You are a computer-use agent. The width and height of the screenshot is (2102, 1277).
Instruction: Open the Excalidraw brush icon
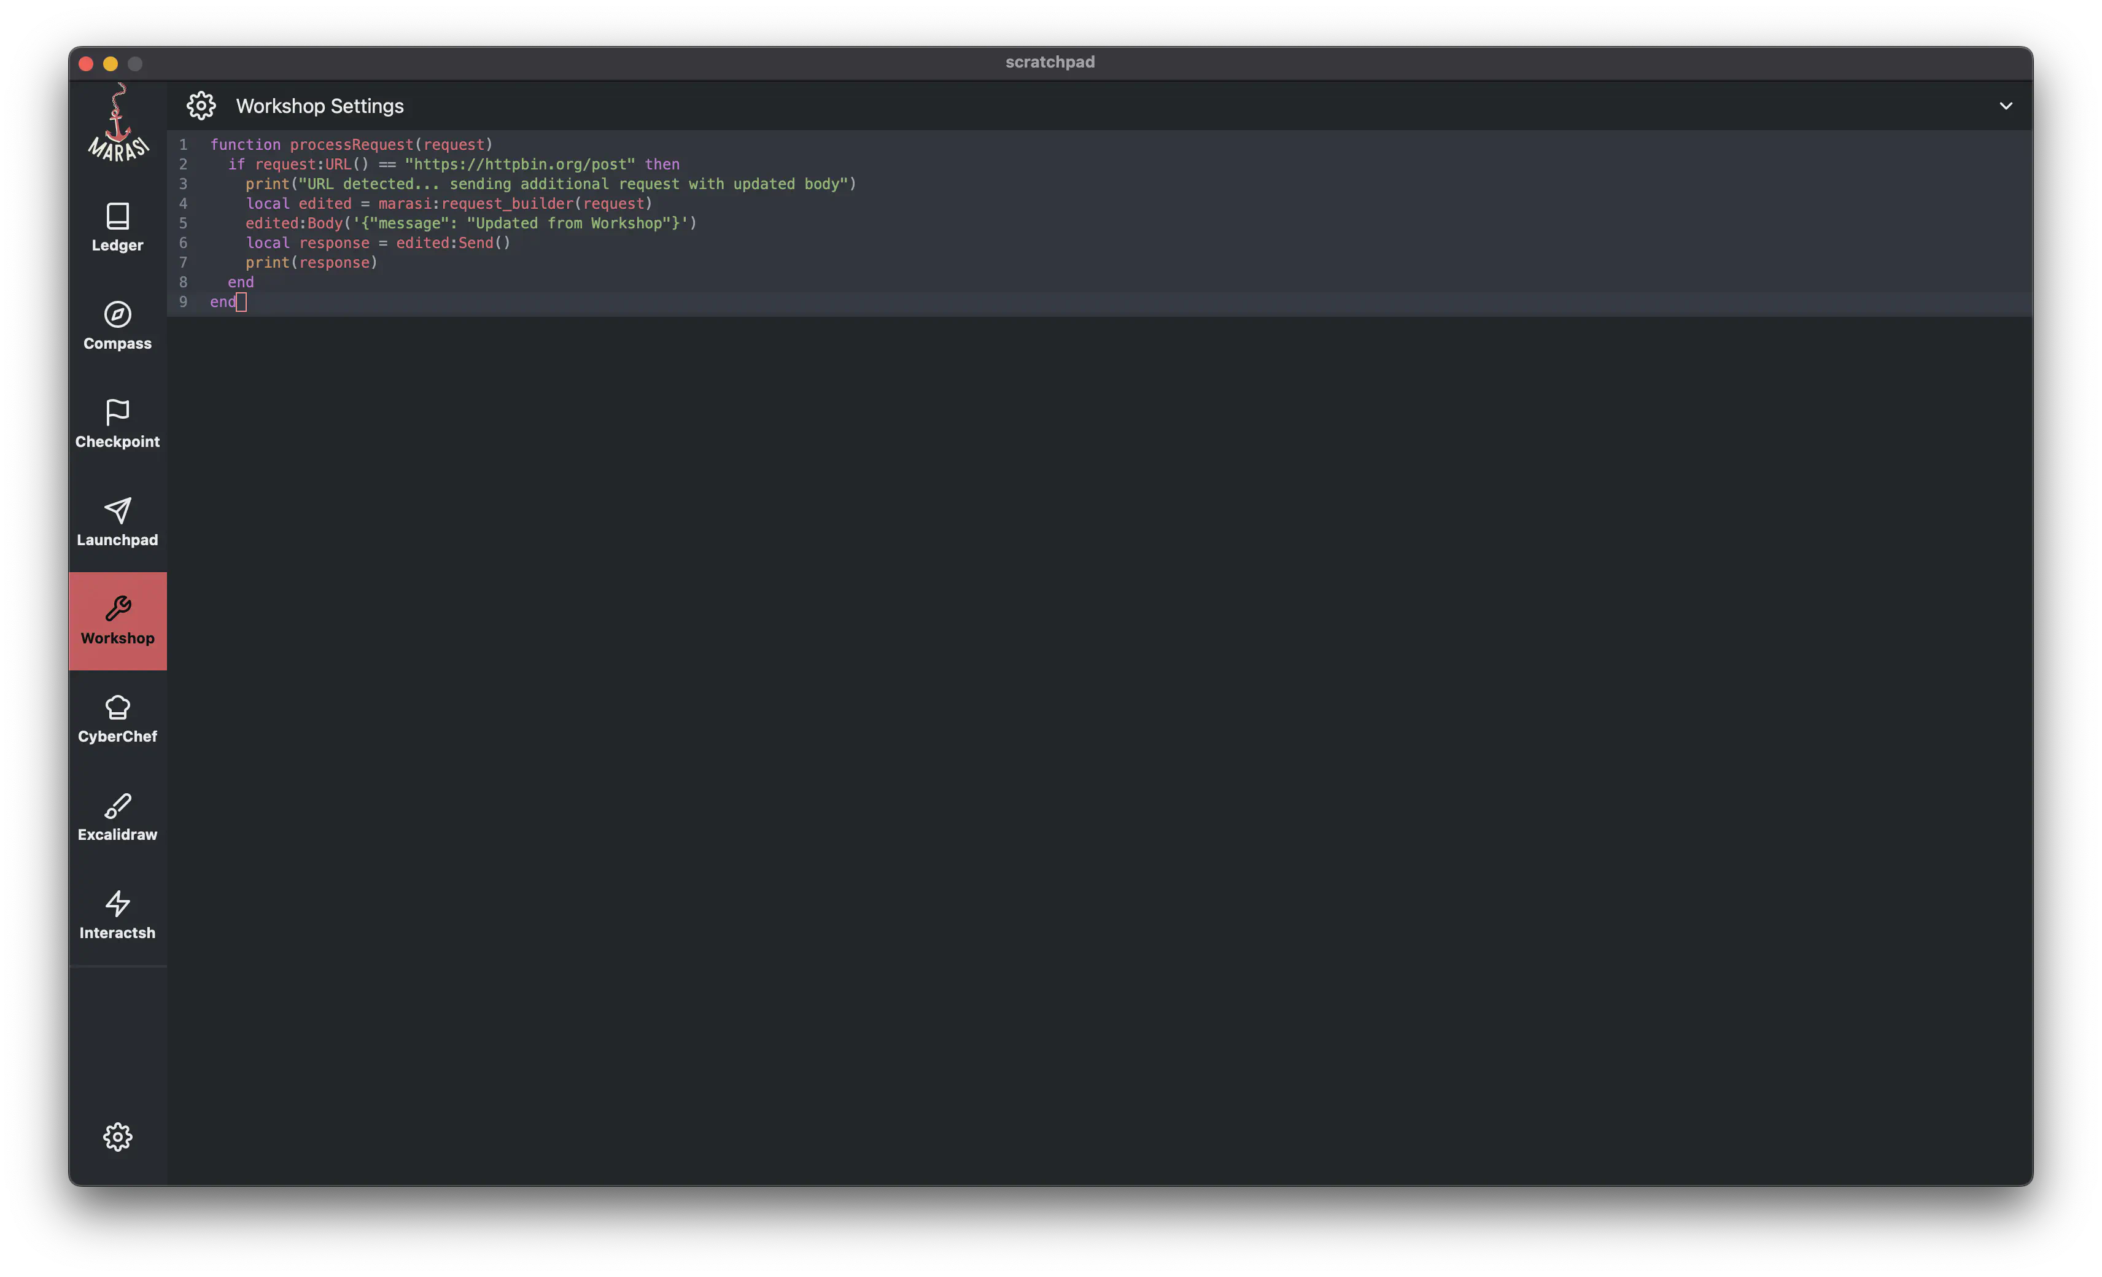118,805
